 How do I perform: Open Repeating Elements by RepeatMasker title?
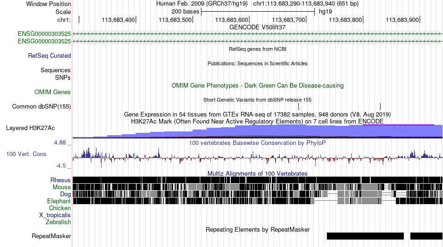coord(257,229)
